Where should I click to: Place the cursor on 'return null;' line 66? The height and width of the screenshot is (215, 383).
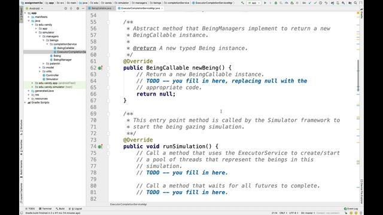156,94
